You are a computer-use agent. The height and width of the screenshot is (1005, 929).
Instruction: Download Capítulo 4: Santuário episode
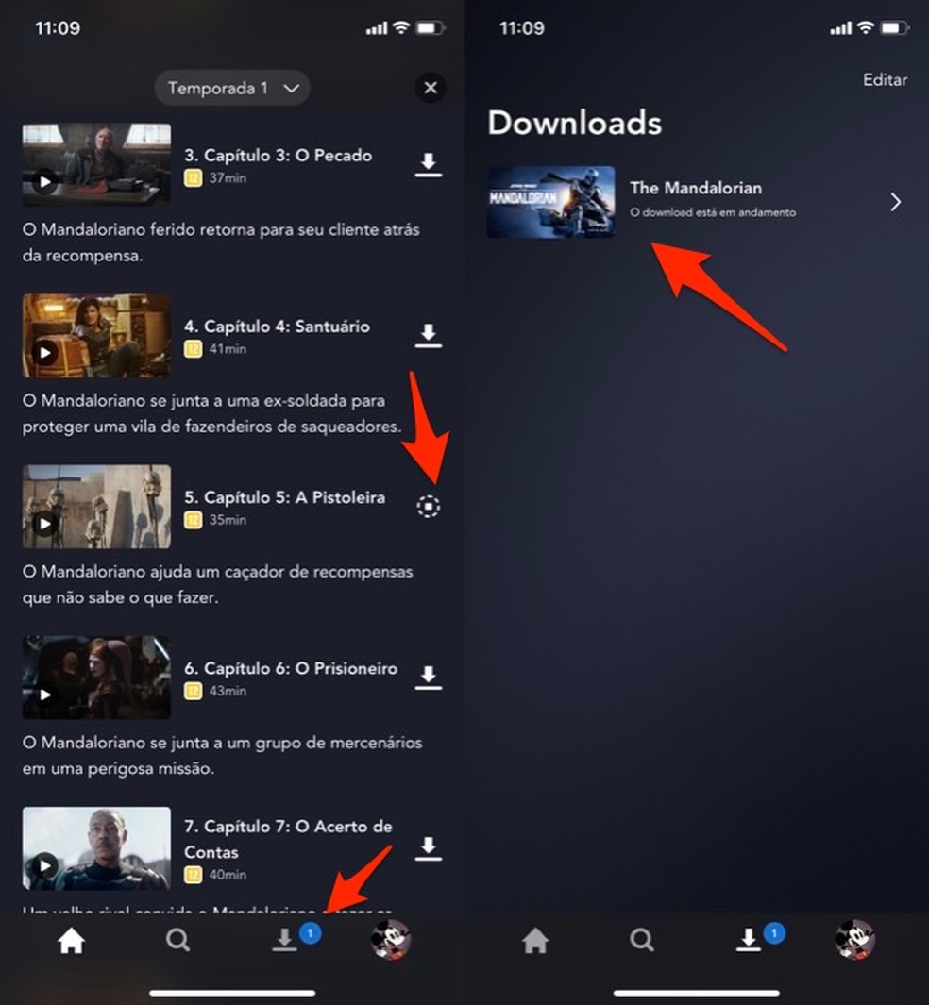click(x=430, y=334)
